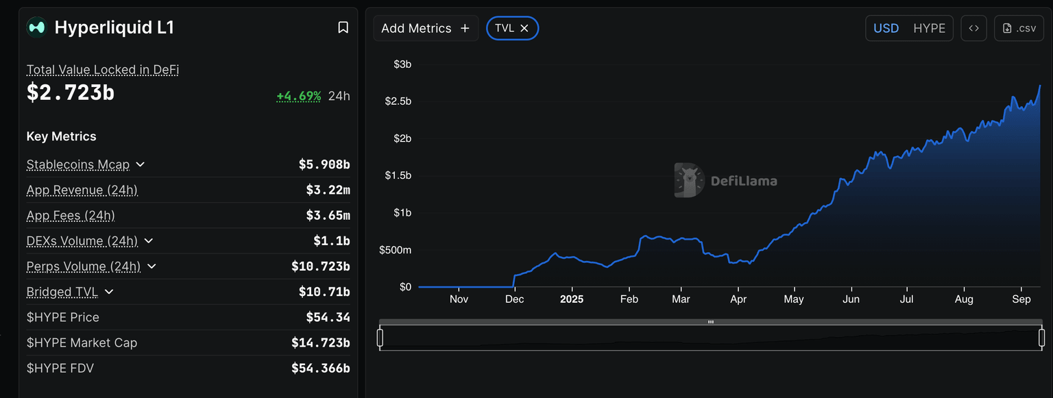Remove the TVL metric with X icon
Viewport: 1053px width, 398px height.
[524, 28]
